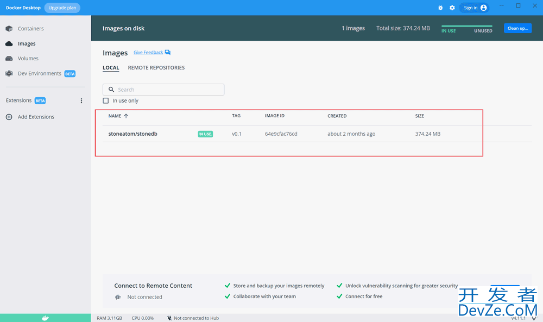Viewport: 543px width, 322px height.
Task: Click the Sign in account avatar icon
Action: coord(483,8)
